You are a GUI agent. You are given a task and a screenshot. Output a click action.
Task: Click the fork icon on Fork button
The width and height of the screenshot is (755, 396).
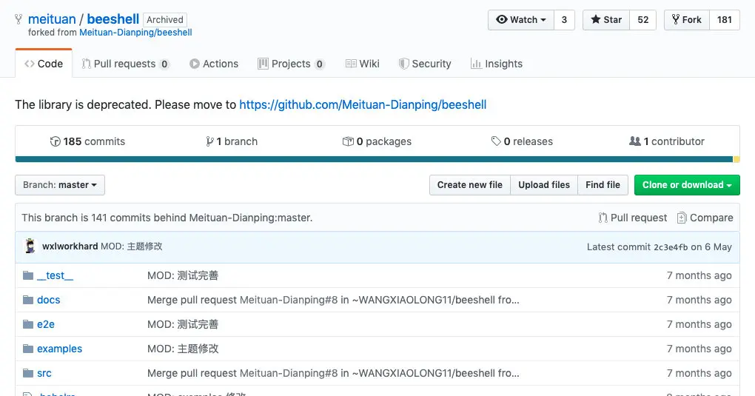(676, 19)
